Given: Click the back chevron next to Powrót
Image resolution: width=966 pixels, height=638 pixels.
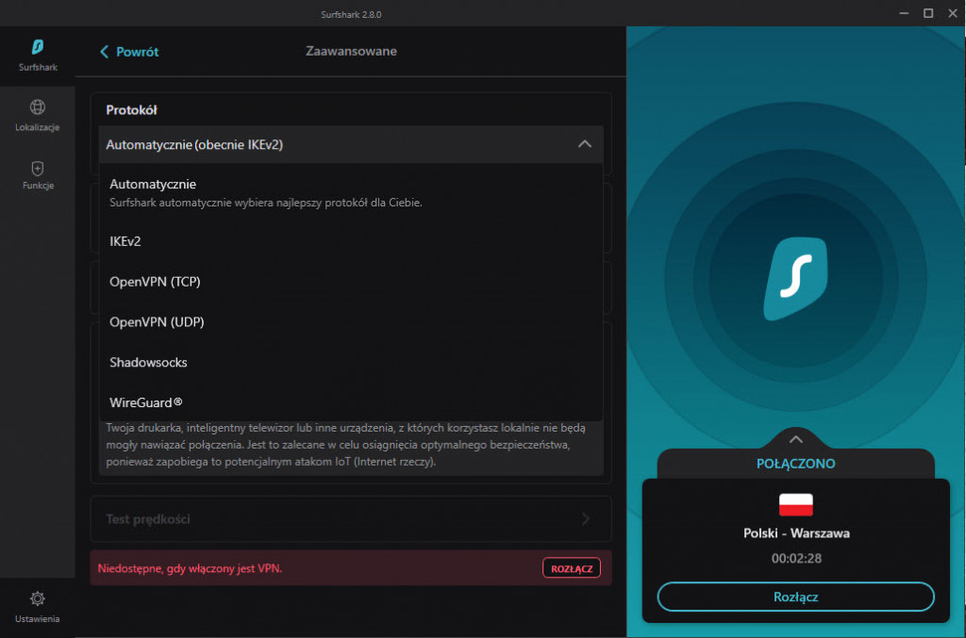Looking at the screenshot, I should (x=104, y=52).
